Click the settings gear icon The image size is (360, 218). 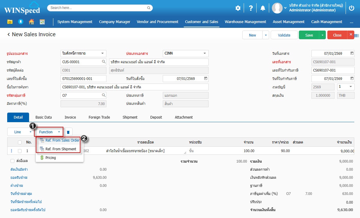[238, 8]
